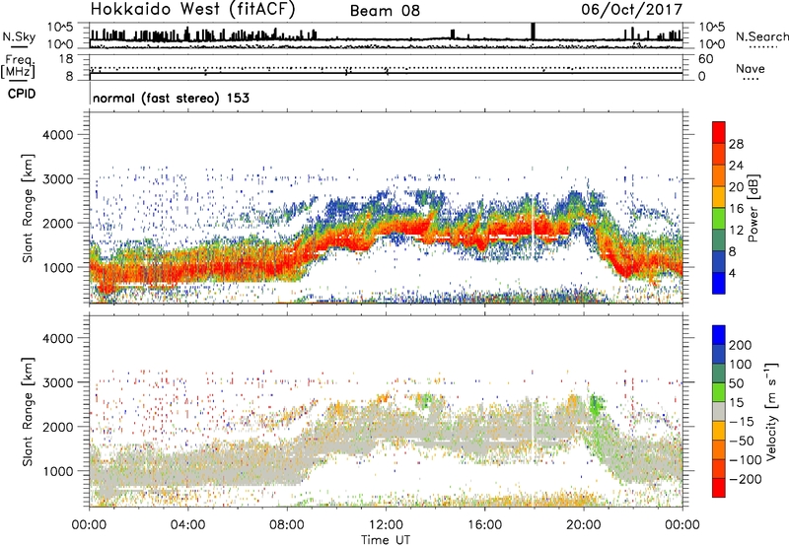Click the "Nave" legend label
The height and width of the screenshot is (546, 789).
click(750, 68)
